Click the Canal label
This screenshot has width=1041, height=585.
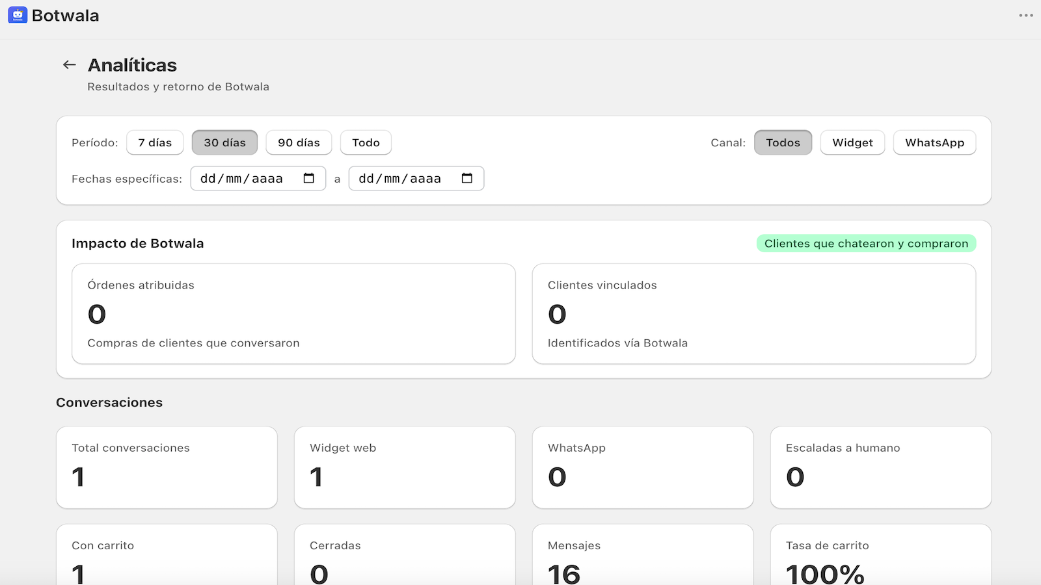[x=728, y=142]
